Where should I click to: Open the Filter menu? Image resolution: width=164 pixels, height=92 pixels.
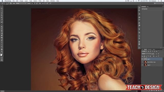[x=40, y=1]
